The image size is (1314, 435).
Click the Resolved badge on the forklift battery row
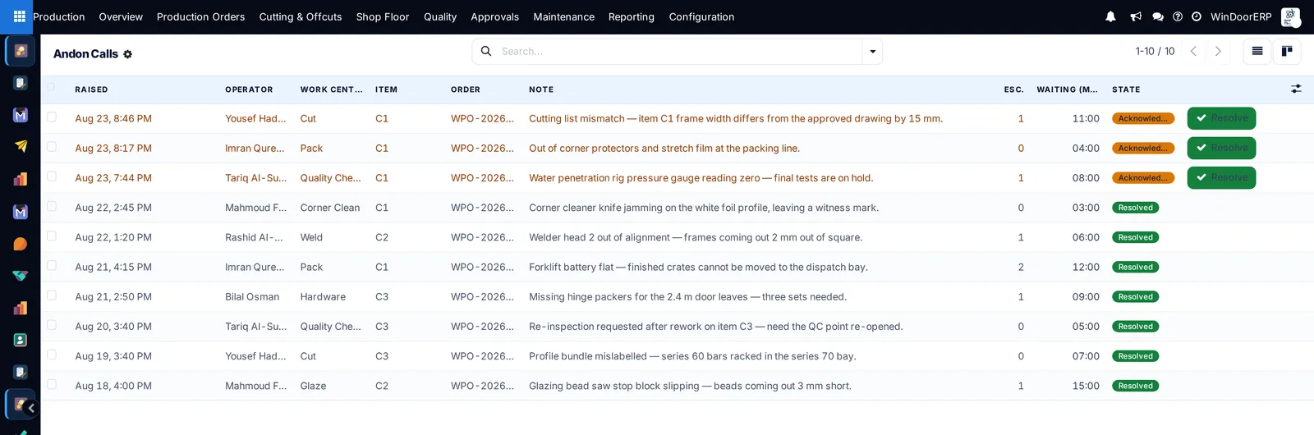(x=1135, y=267)
